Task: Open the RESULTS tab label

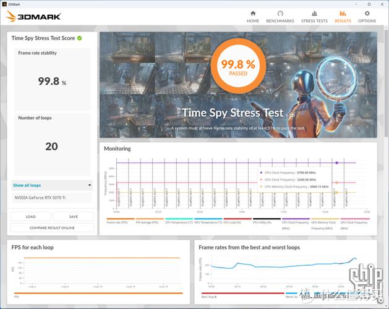Action: [x=343, y=21]
